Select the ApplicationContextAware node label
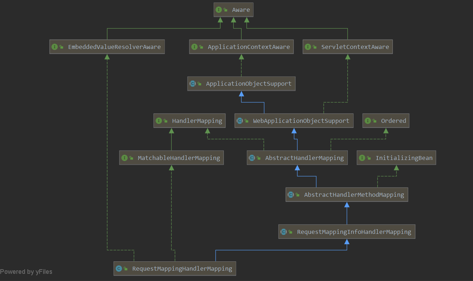Screen dimensions: 473x281 point(249,47)
